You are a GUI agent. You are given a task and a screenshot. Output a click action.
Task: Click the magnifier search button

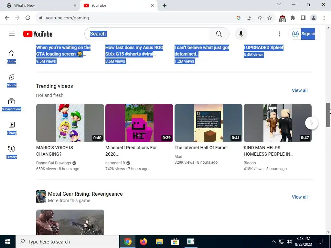[x=219, y=34]
